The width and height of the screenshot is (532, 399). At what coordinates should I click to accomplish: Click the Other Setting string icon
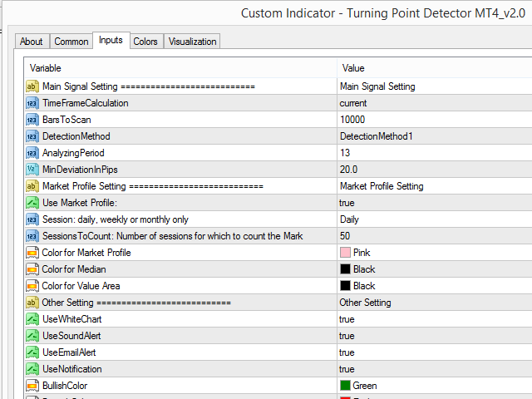coord(32,303)
